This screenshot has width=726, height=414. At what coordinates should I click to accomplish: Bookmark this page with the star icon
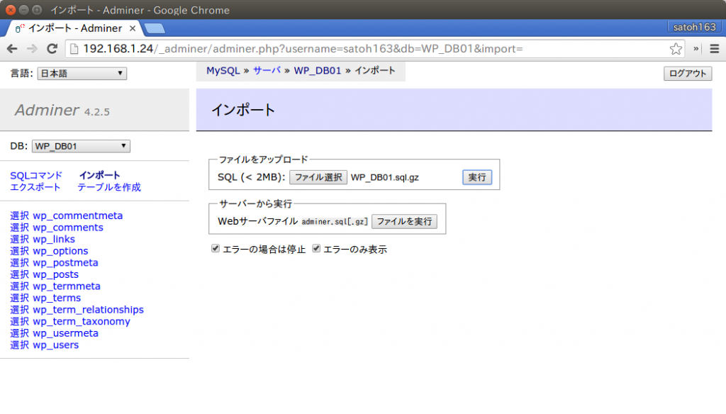click(x=676, y=49)
